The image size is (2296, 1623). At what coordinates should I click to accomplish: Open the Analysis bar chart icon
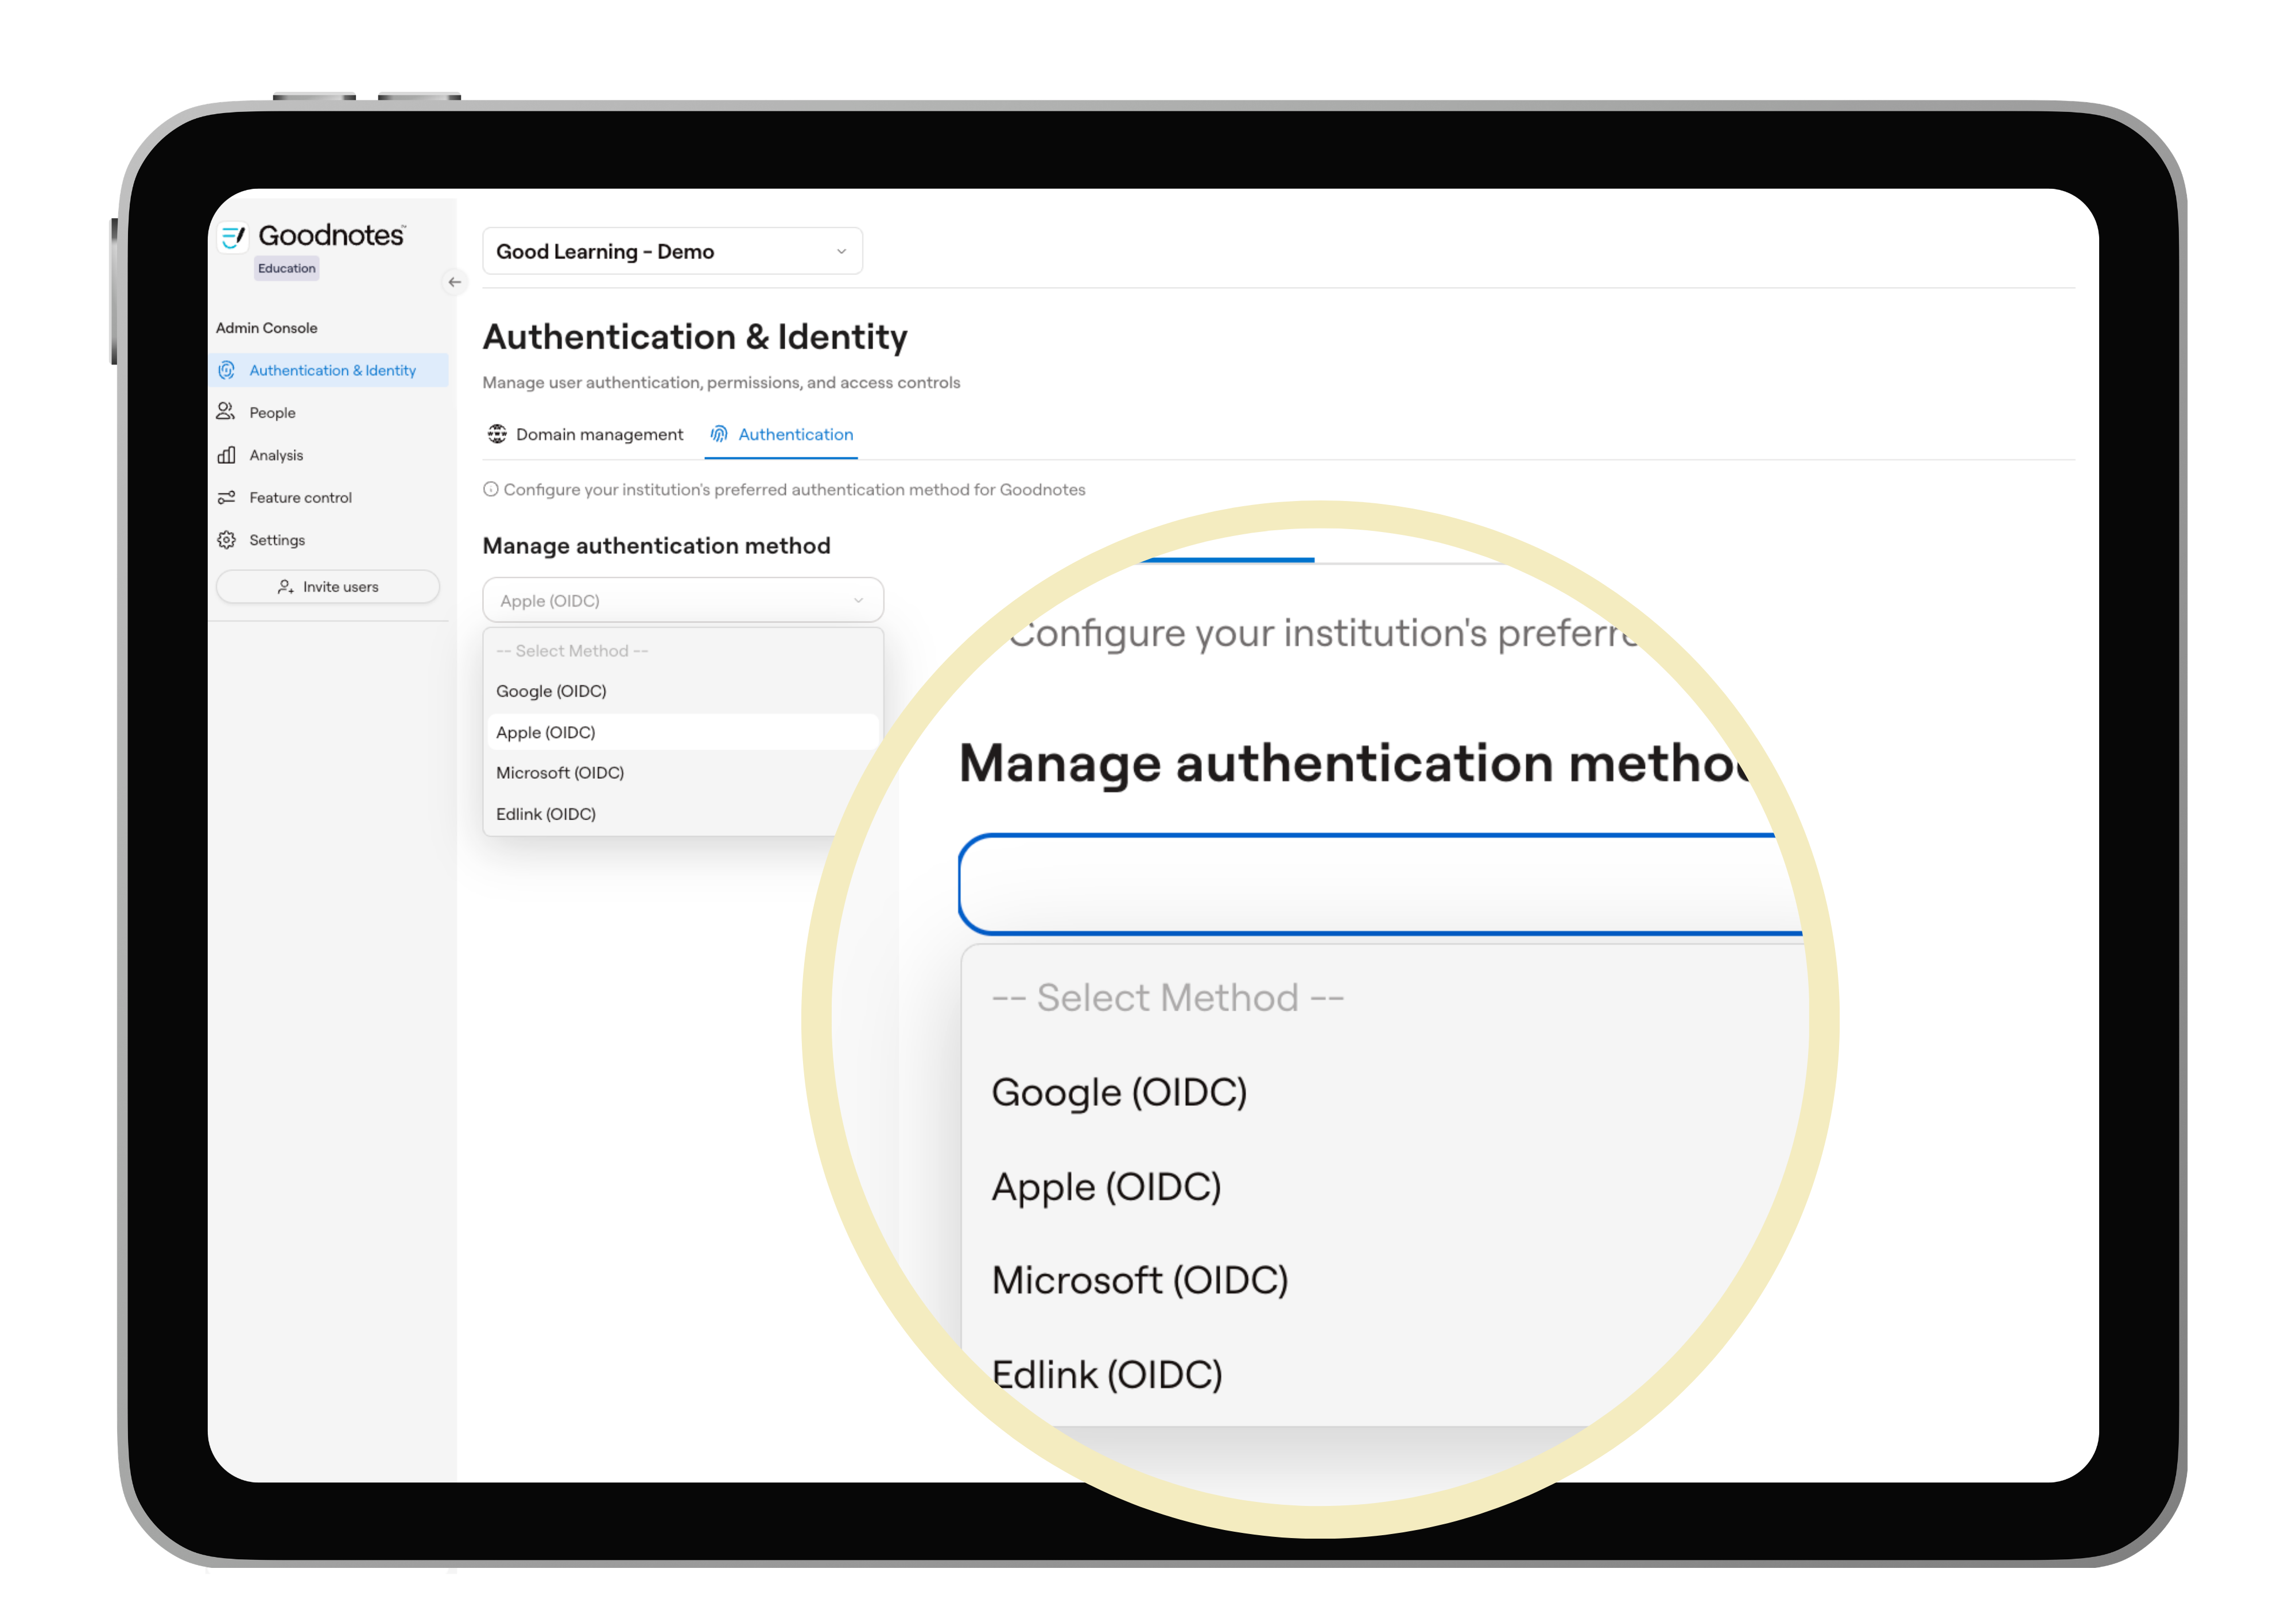click(227, 455)
